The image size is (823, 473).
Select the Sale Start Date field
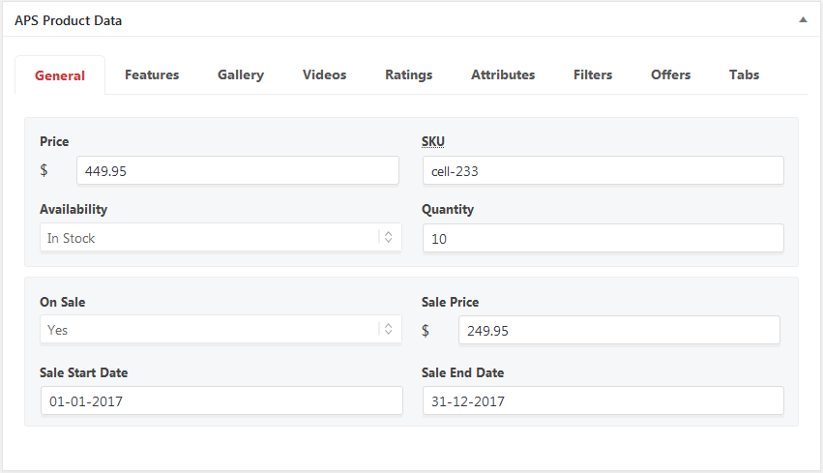[x=221, y=401]
